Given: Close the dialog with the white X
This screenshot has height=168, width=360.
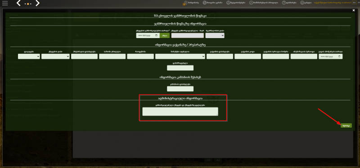Looking at the screenshot, I should coord(354,10).
